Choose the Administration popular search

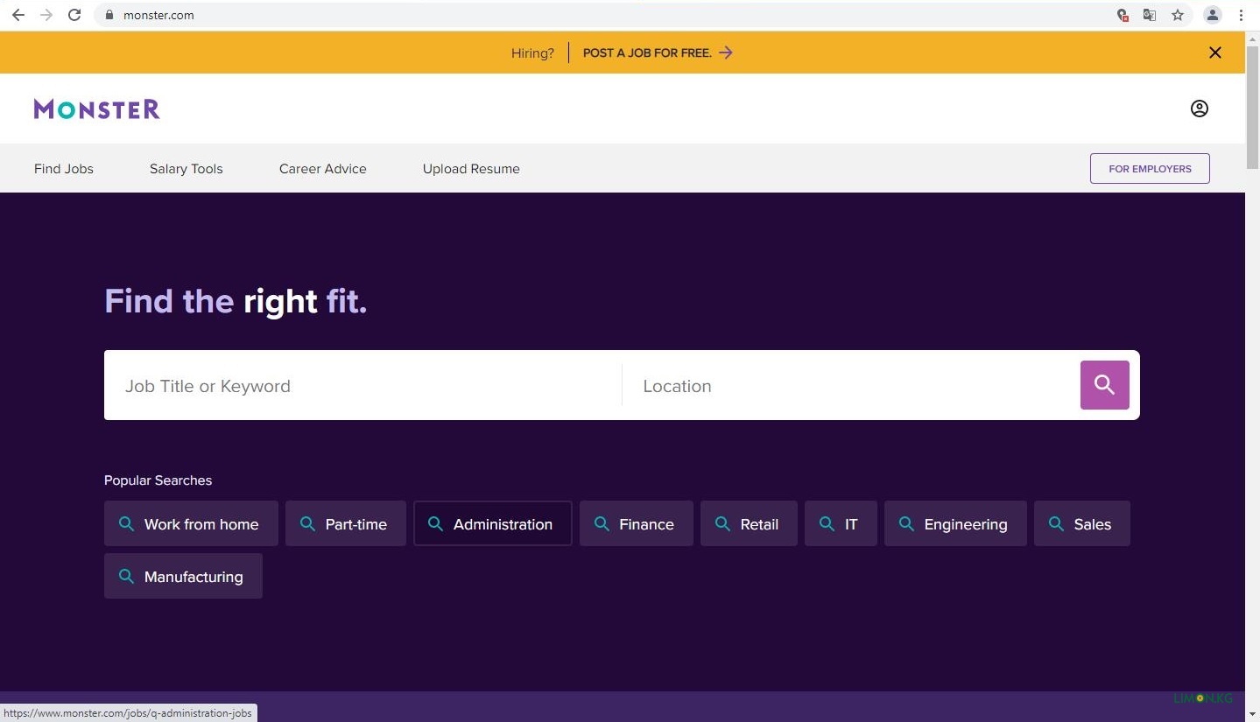coord(493,523)
